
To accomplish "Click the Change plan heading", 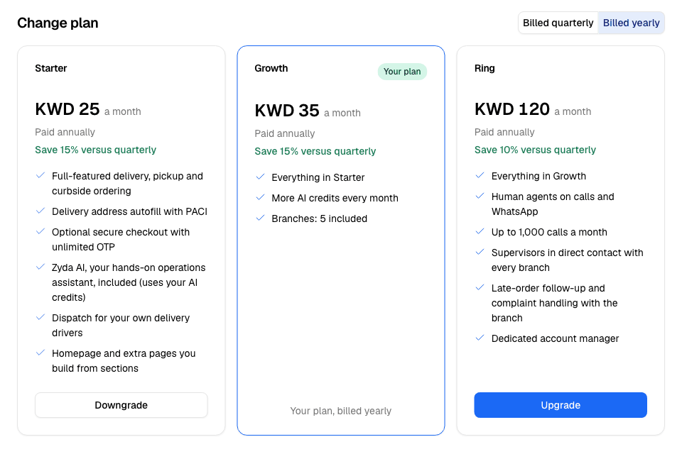I will [x=58, y=23].
